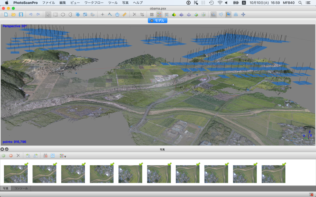Open the ワークフロー menu
This screenshot has height=197, width=316.
(94, 3)
